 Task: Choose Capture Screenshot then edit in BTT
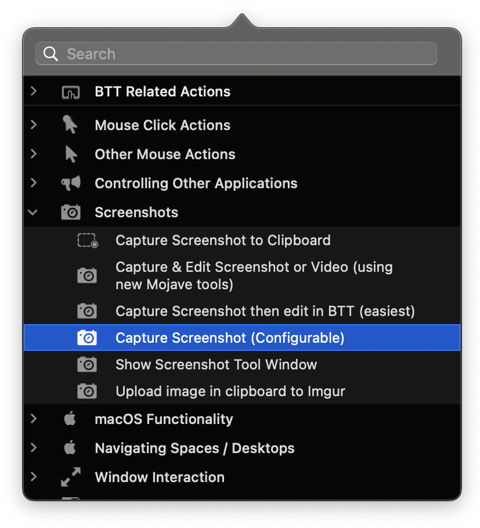[265, 311]
